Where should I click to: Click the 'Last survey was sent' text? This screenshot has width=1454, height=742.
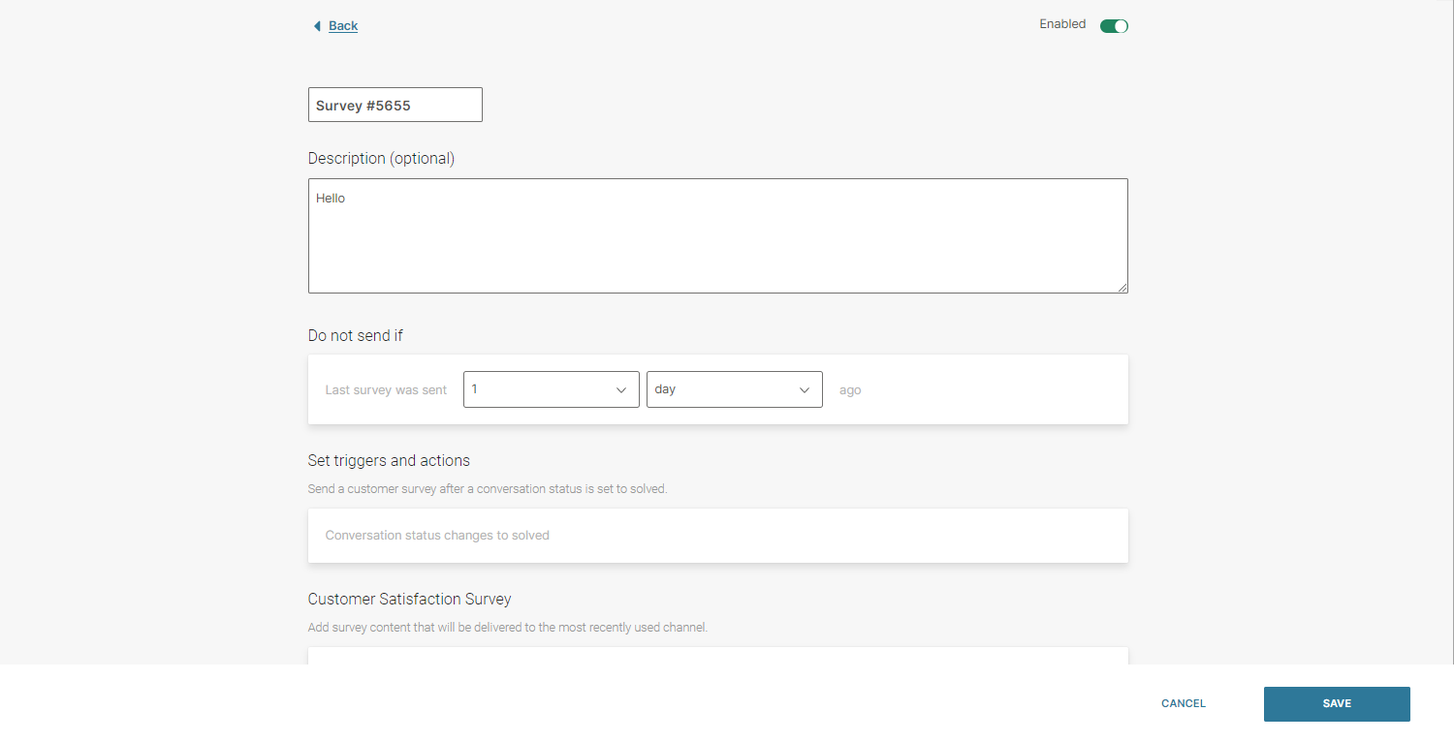coord(386,390)
